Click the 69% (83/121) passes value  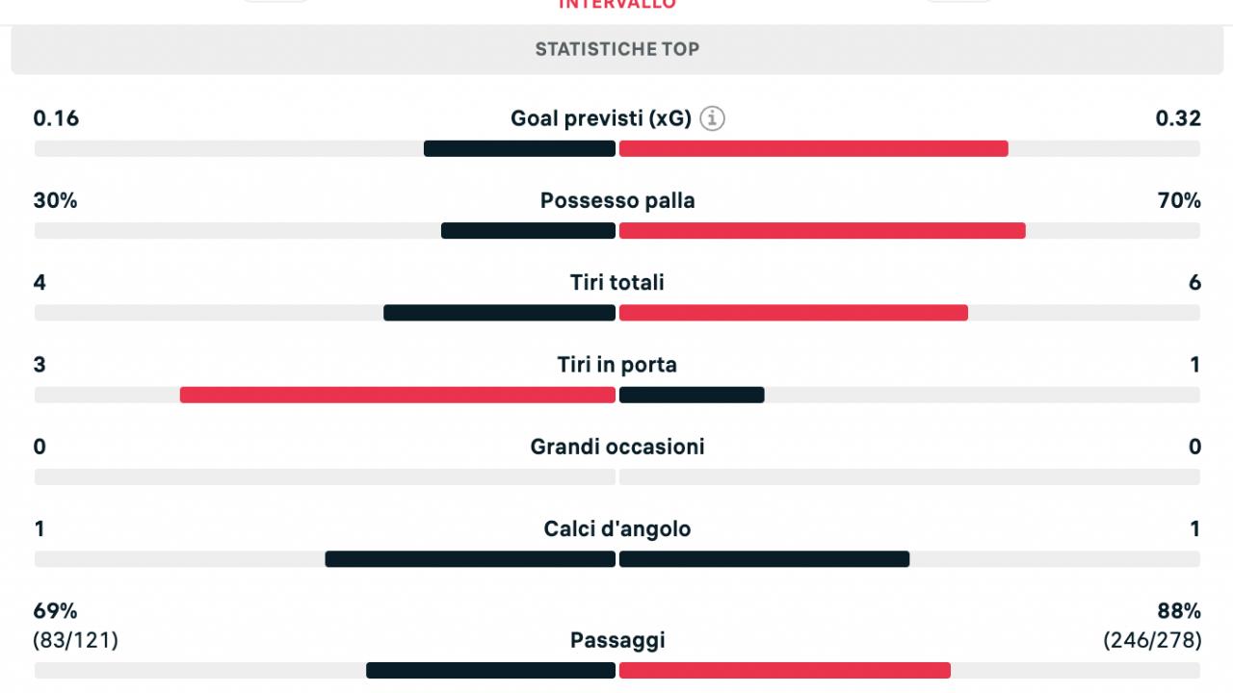[x=76, y=626]
